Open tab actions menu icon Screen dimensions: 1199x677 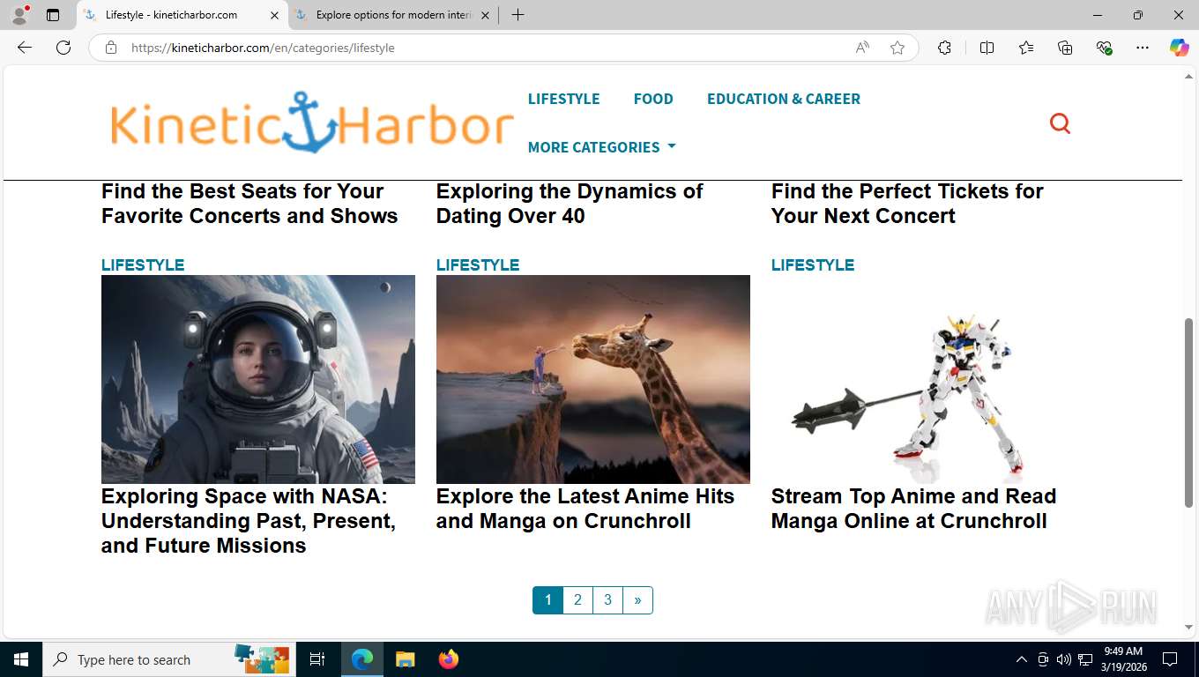tap(53, 15)
